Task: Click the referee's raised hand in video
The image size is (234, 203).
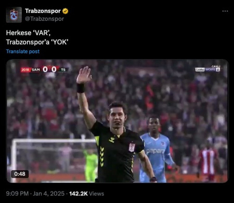Action: click(x=84, y=75)
